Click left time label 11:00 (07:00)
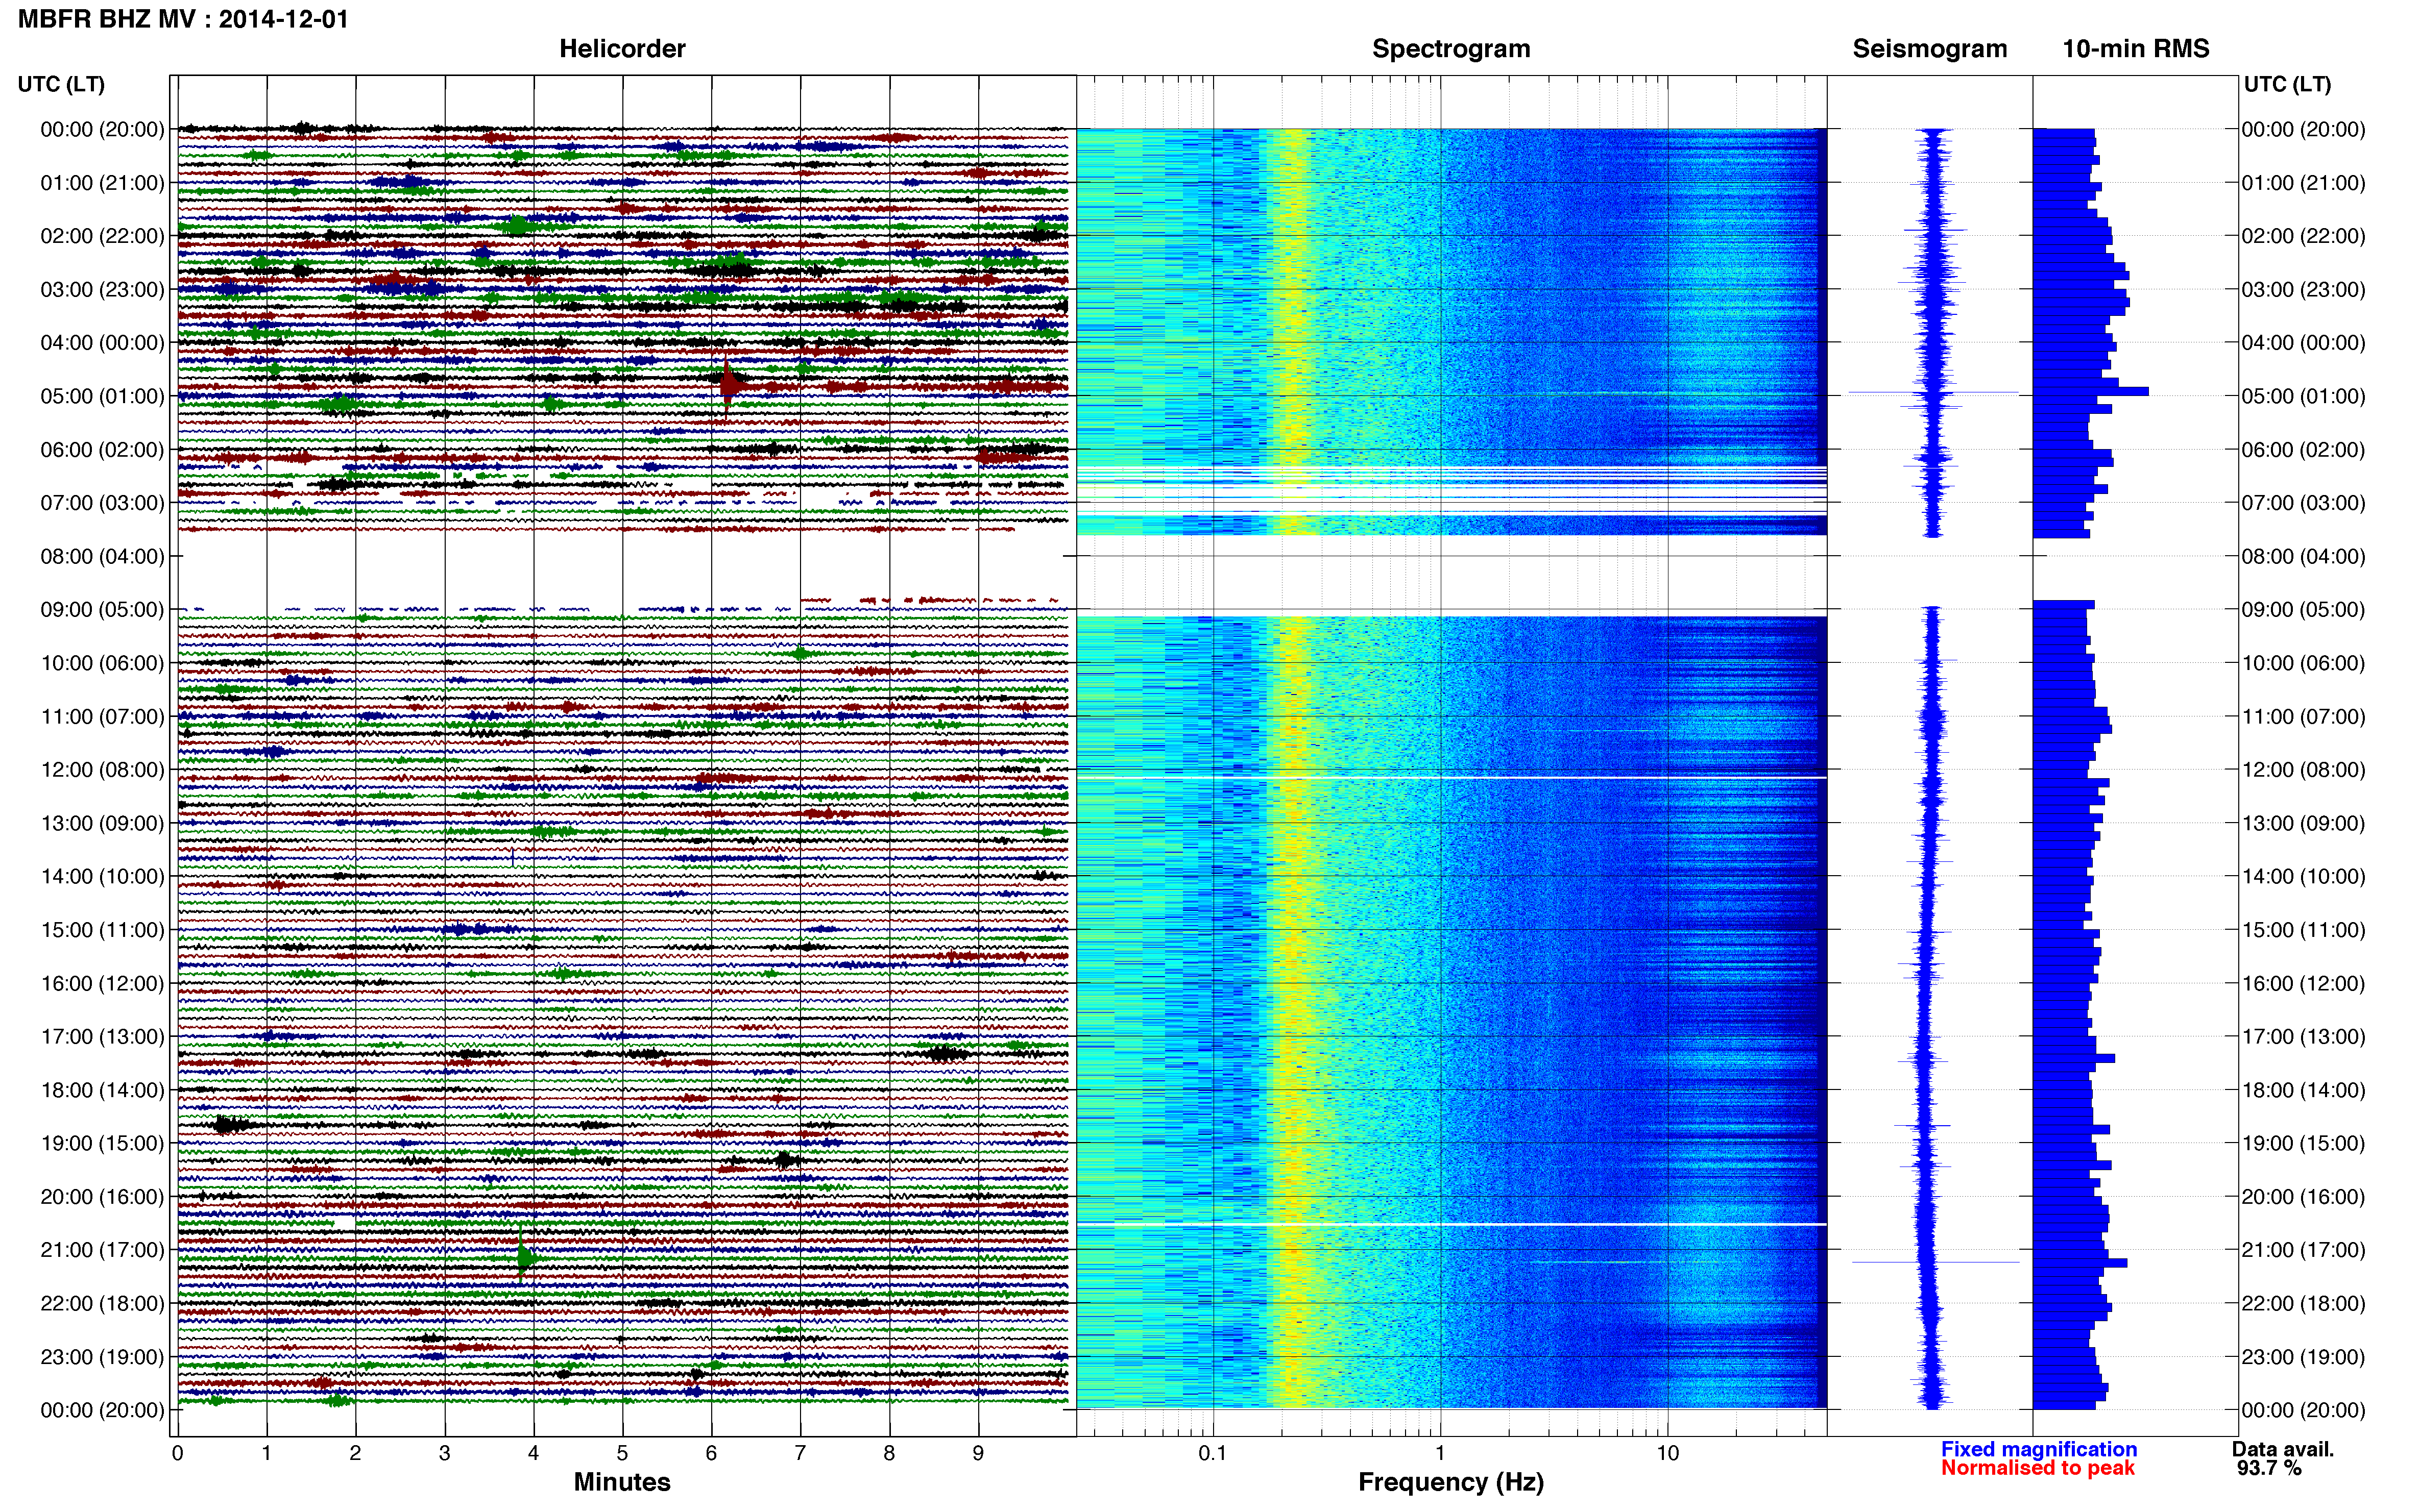This screenshot has height=1512, width=2420. click(x=102, y=717)
